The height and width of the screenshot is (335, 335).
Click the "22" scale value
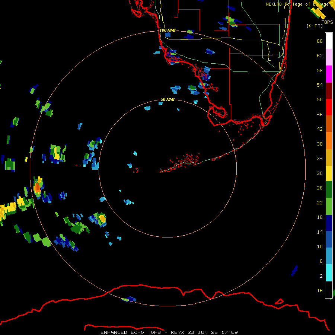320,202
